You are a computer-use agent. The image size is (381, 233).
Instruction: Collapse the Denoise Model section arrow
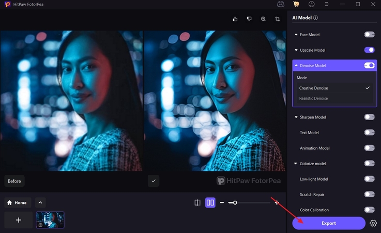[296, 65]
